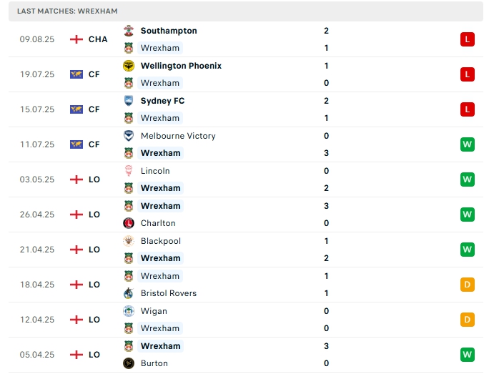Screen dimensions: 489x374
Task: Click the orange D badge for Bristol Rovers match
Action: point(468,285)
